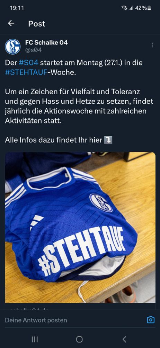Tap the 19:11 clock in status bar

pos(17,8)
